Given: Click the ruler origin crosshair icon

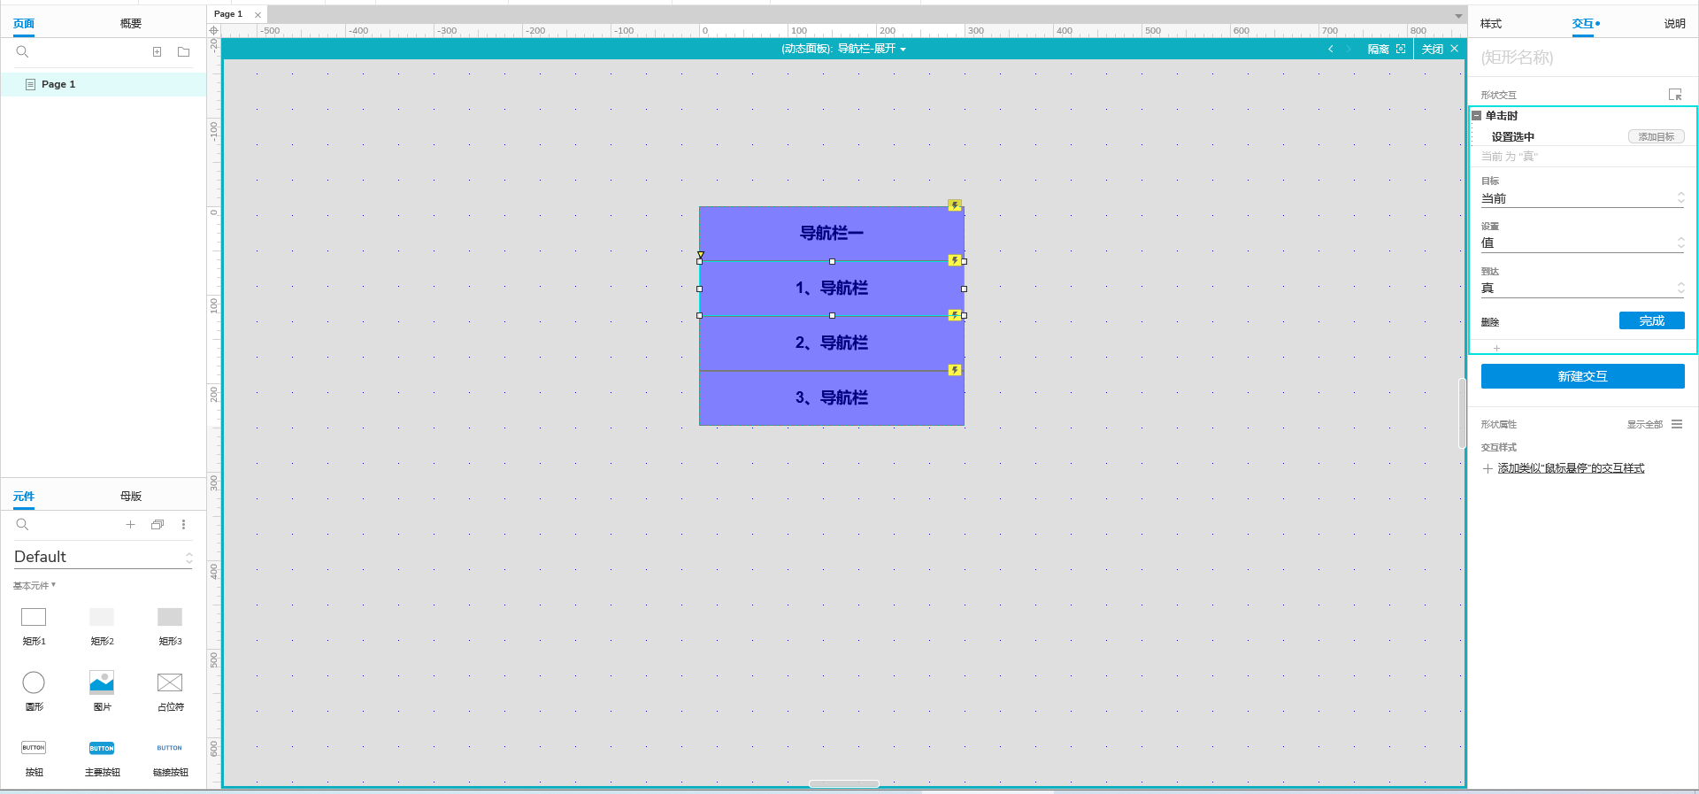Looking at the screenshot, I should pos(213,30).
